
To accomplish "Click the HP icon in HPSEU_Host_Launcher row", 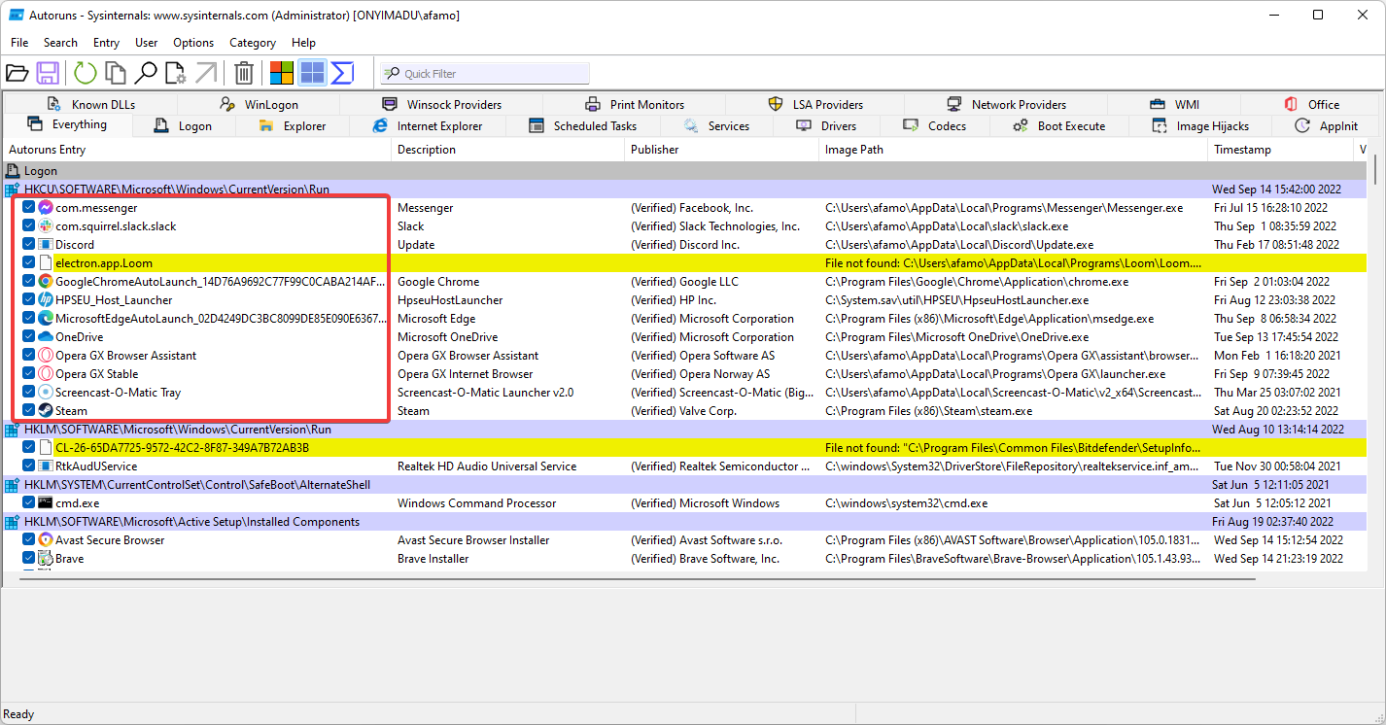I will click(46, 300).
